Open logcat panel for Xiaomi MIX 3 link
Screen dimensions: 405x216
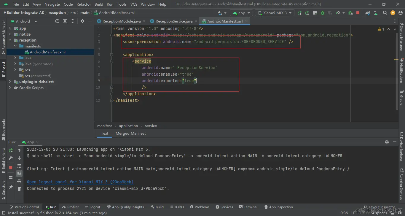(x=80, y=182)
